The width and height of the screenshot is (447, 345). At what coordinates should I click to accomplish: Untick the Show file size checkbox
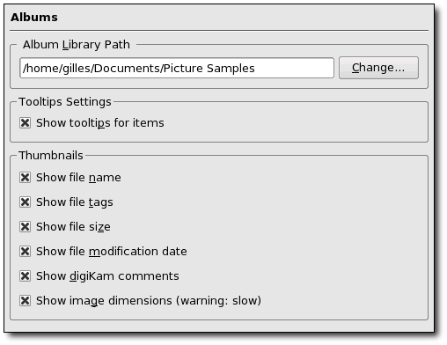tap(25, 226)
